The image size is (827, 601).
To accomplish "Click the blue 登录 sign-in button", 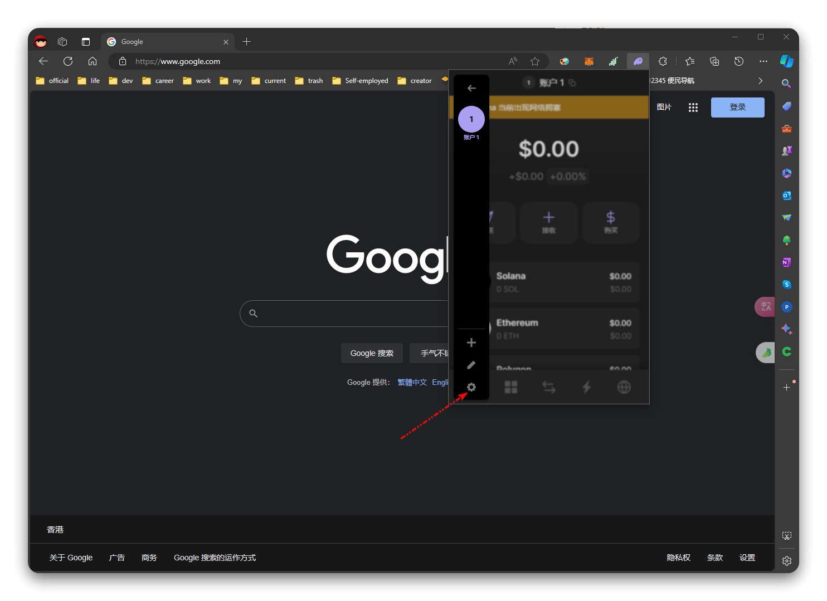I will (738, 108).
